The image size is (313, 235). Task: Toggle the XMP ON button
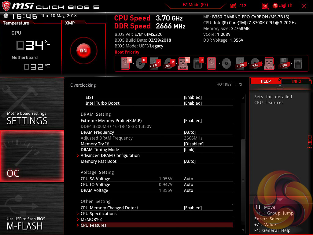(x=83, y=50)
